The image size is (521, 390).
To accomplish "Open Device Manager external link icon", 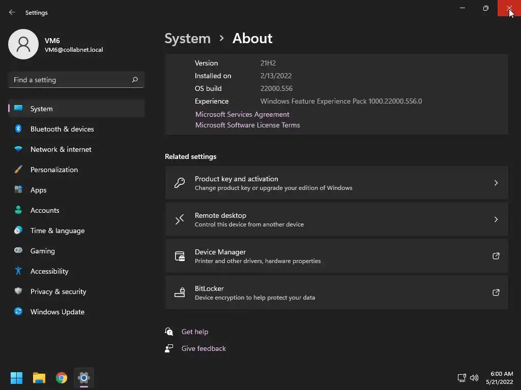I will 496,256.
